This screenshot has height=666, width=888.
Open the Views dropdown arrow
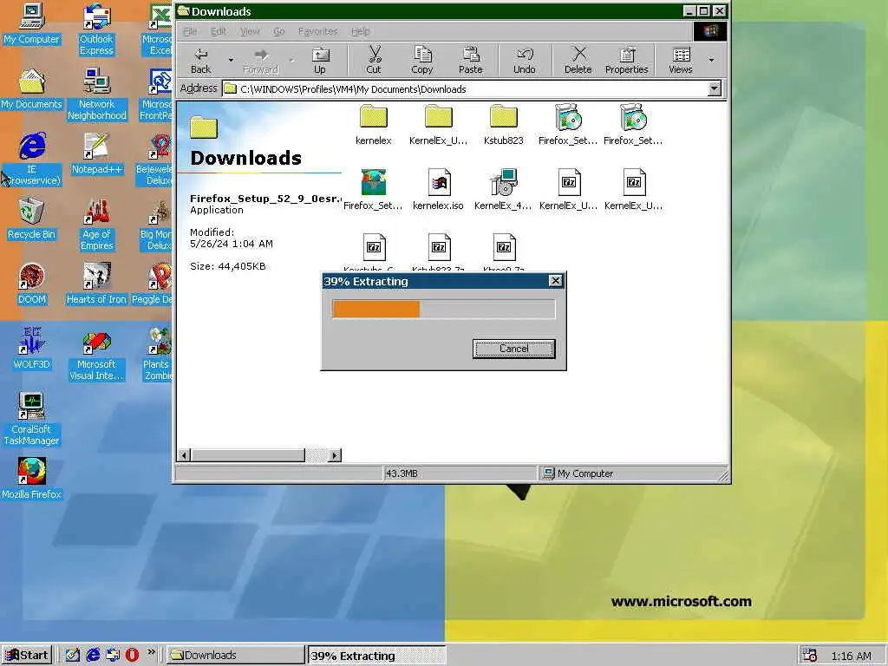click(711, 60)
